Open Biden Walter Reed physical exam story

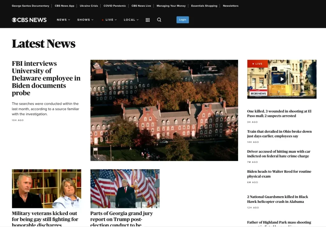pos(279,174)
